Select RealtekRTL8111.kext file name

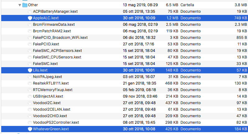coord(51,83)
